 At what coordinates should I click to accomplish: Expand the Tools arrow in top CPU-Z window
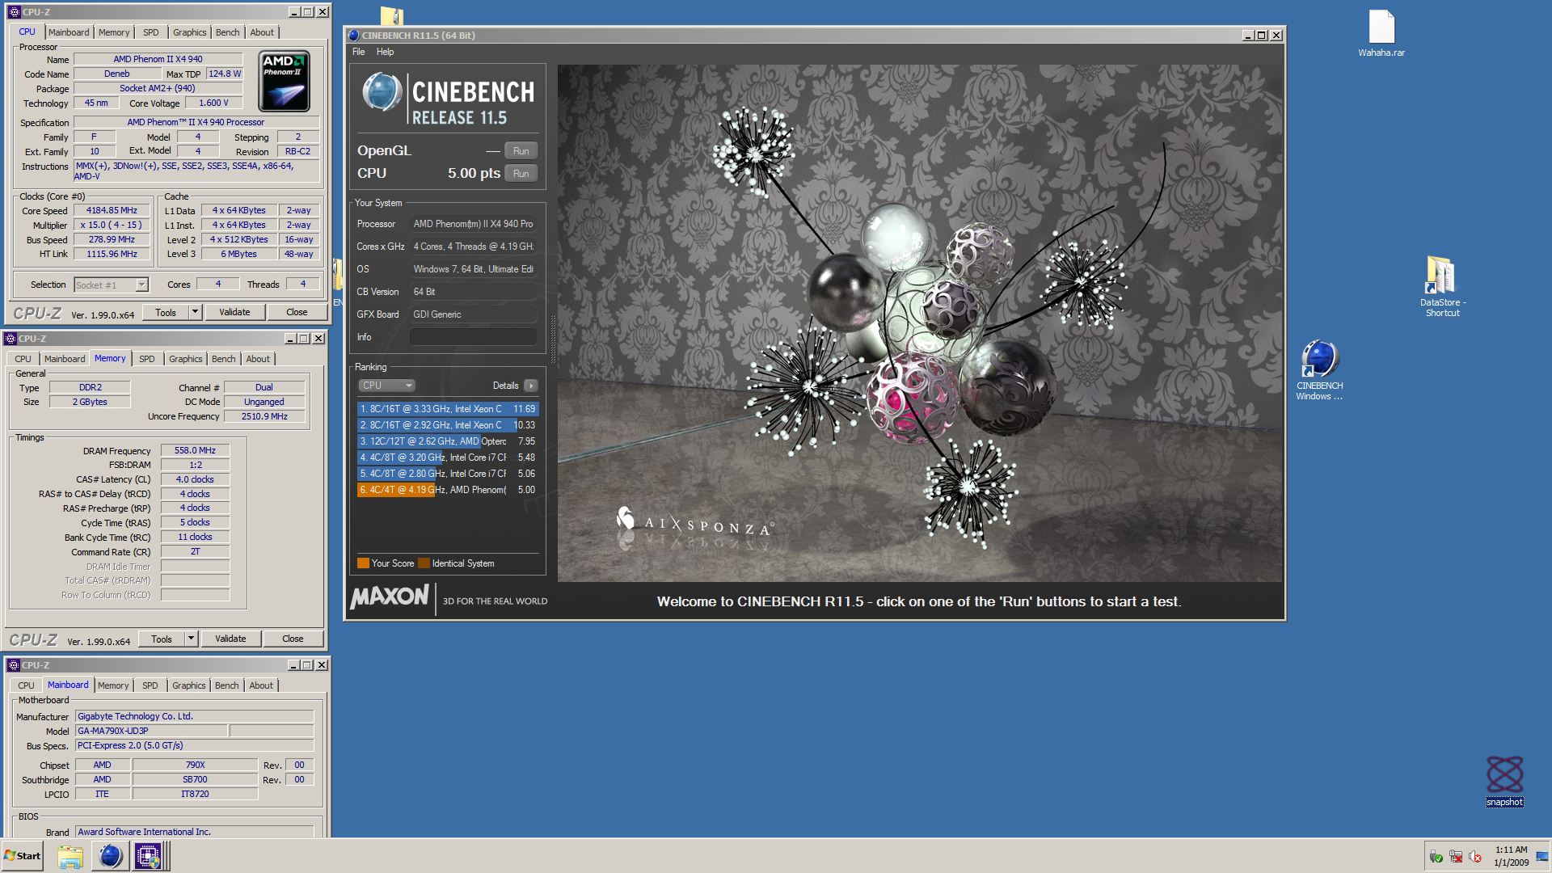click(195, 312)
